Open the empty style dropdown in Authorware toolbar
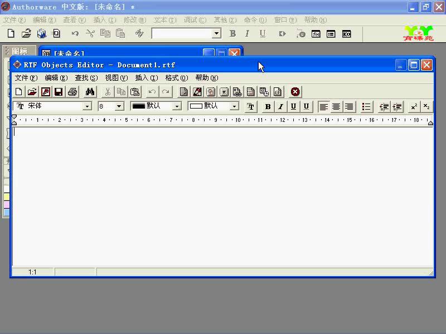Screen dimensions: 446x334 [x=217, y=33]
